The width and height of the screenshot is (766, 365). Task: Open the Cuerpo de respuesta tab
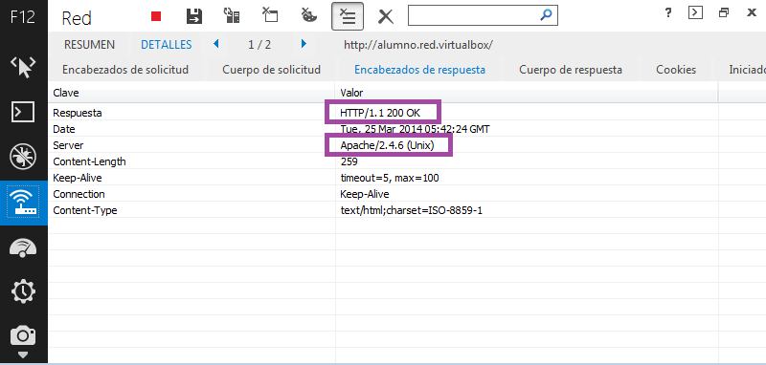(571, 70)
